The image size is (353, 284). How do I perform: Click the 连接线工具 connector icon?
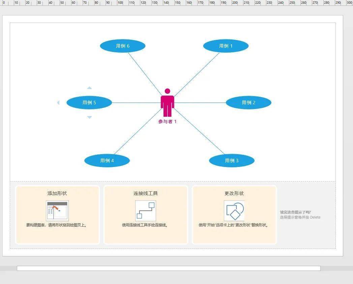coord(145,210)
